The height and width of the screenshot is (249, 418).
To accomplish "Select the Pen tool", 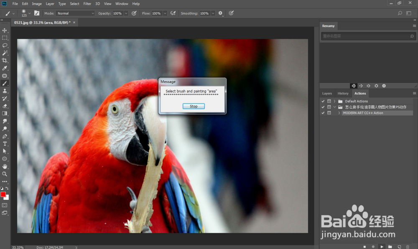I will click(x=5, y=136).
